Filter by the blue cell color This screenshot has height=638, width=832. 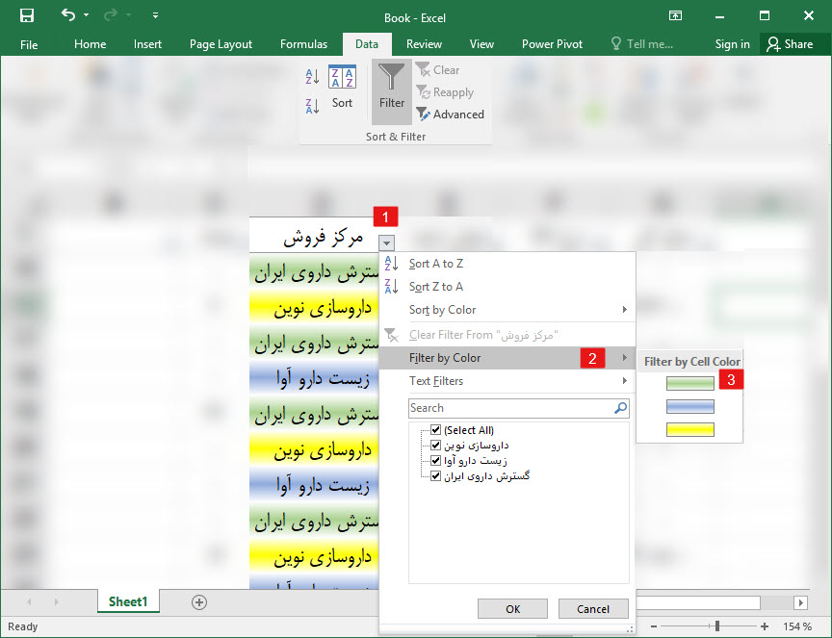coord(689,406)
